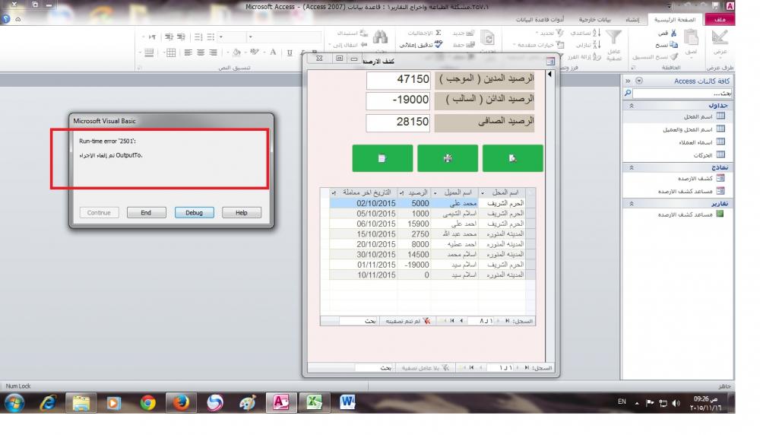The image size is (760, 435).
Task: Open التاريخ اخر معاملة column dropdown
Action: click(334, 193)
